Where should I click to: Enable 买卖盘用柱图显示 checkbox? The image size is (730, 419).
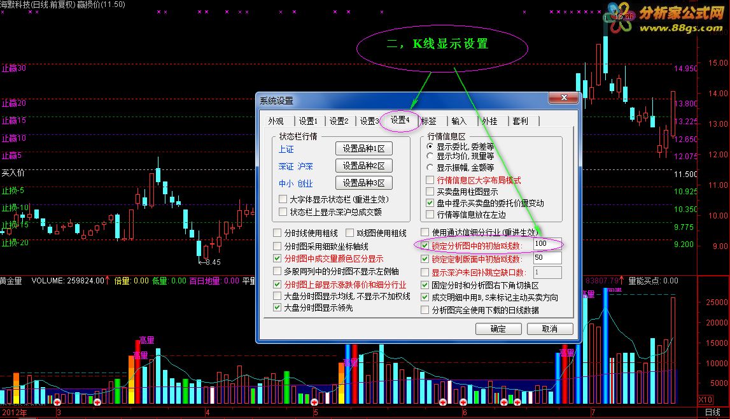tap(430, 191)
